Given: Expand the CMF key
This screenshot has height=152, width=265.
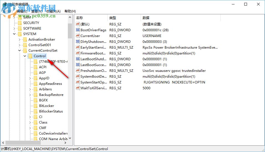Looking at the screenshot, I should click(30, 128).
